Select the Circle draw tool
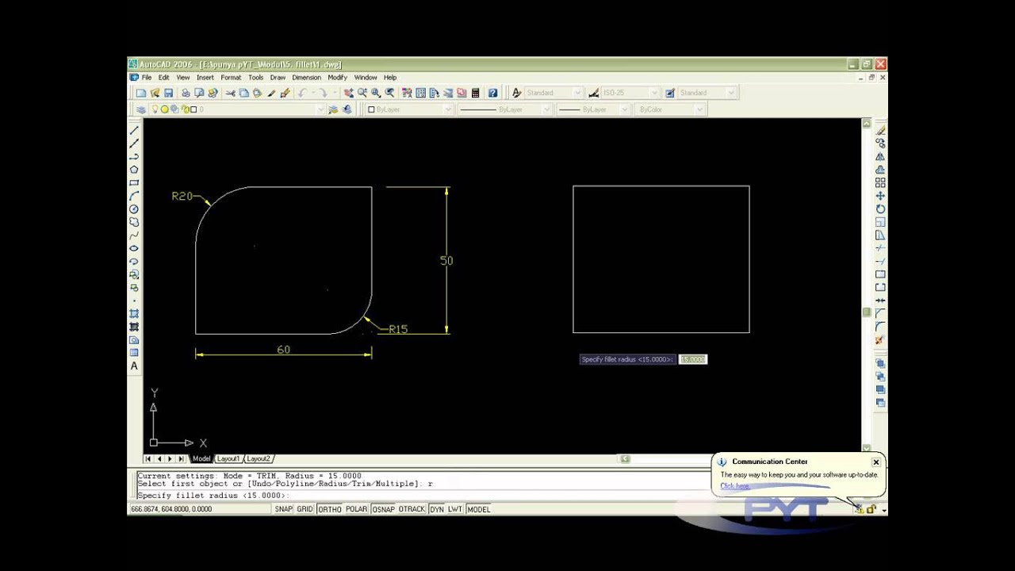This screenshot has height=571, width=1015. coord(134,209)
